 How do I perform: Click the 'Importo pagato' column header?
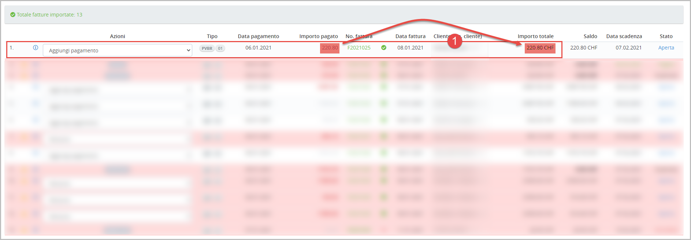(318, 36)
